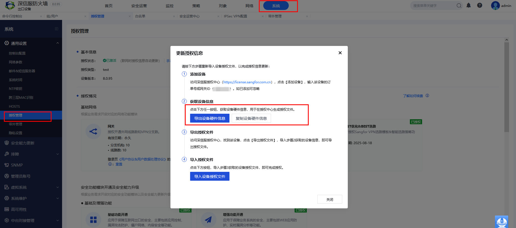This screenshot has width=516, height=228.
Task: Open the license.sangfor.com.cn link
Action: (247, 82)
